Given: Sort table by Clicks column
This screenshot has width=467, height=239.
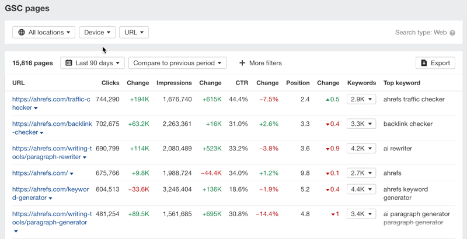Looking at the screenshot, I should (110, 83).
